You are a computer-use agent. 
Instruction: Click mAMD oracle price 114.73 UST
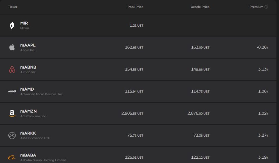[x=200, y=91]
